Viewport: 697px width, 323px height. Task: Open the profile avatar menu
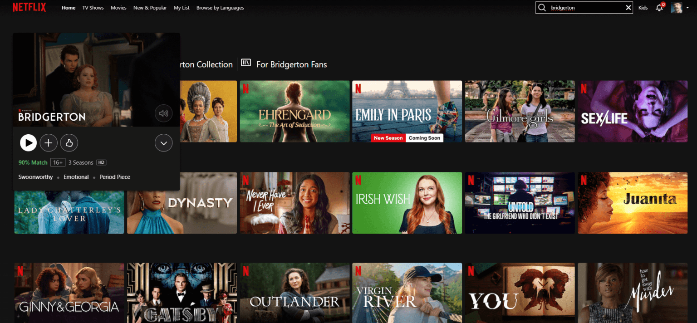[x=676, y=8]
